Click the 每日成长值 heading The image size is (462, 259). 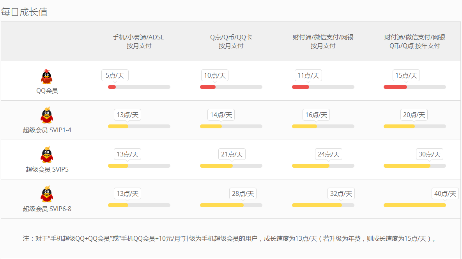24,12
